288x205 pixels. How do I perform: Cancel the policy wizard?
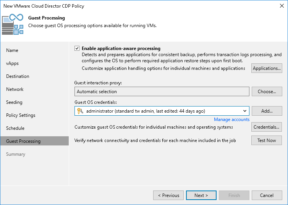267,195
